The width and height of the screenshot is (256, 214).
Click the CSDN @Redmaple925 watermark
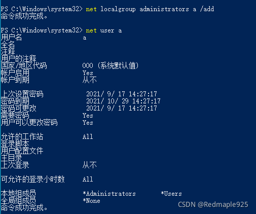pos(213,204)
